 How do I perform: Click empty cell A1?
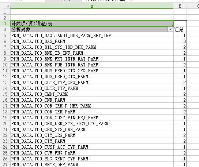(x=92, y=12)
